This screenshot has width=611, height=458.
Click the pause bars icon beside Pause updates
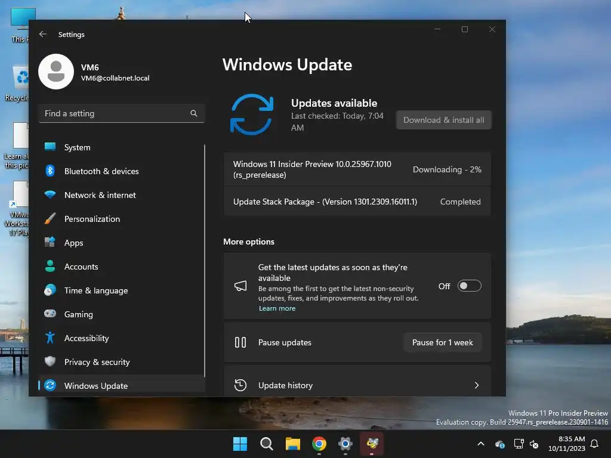tap(240, 342)
